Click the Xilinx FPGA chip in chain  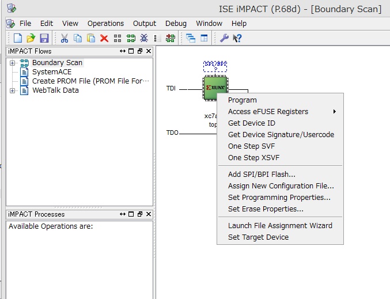pos(215,88)
